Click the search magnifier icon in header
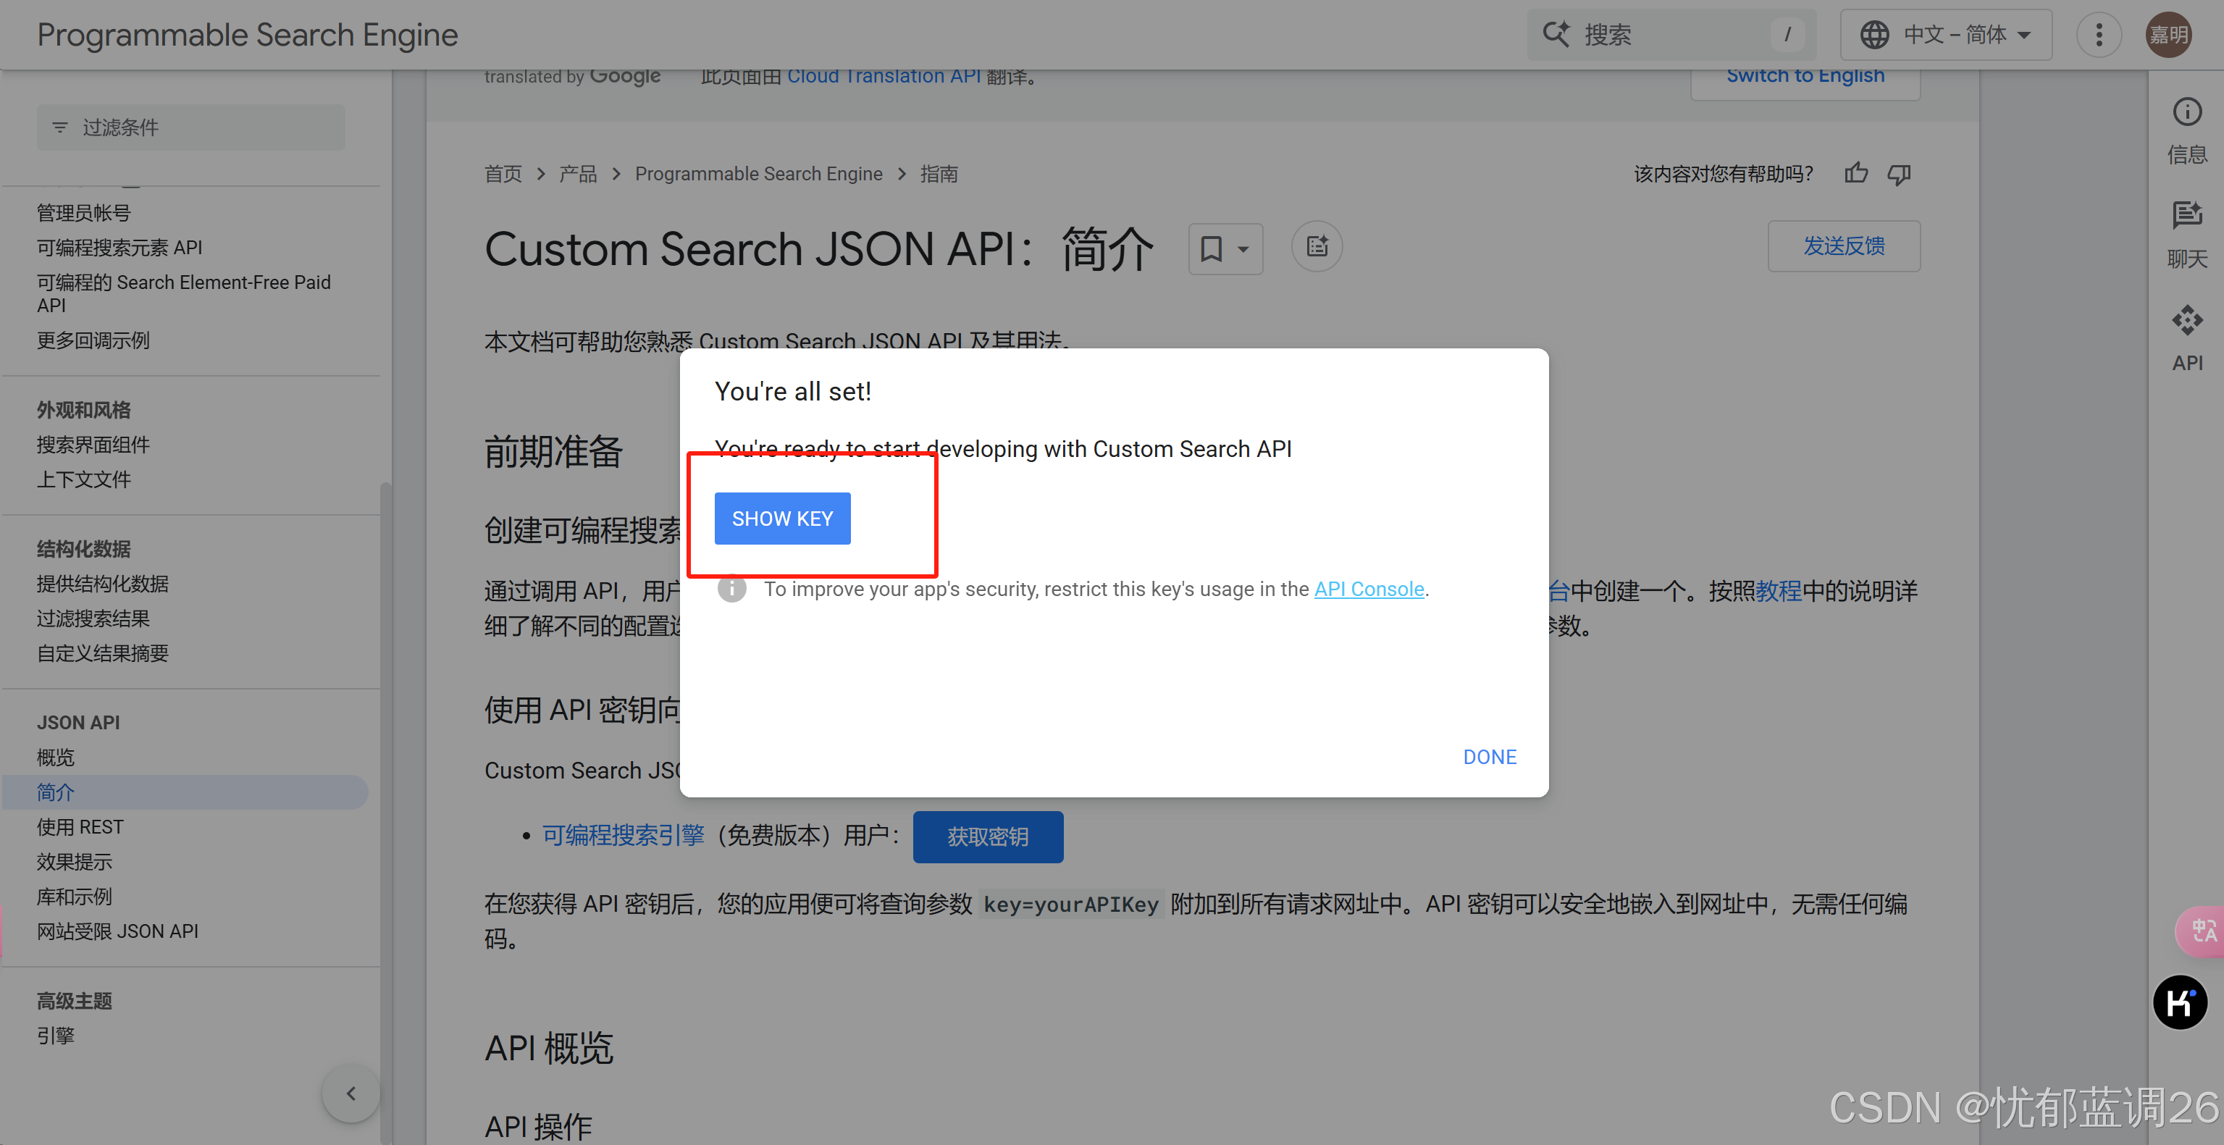Screen dimensions: 2224x1145 coord(1556,35)
